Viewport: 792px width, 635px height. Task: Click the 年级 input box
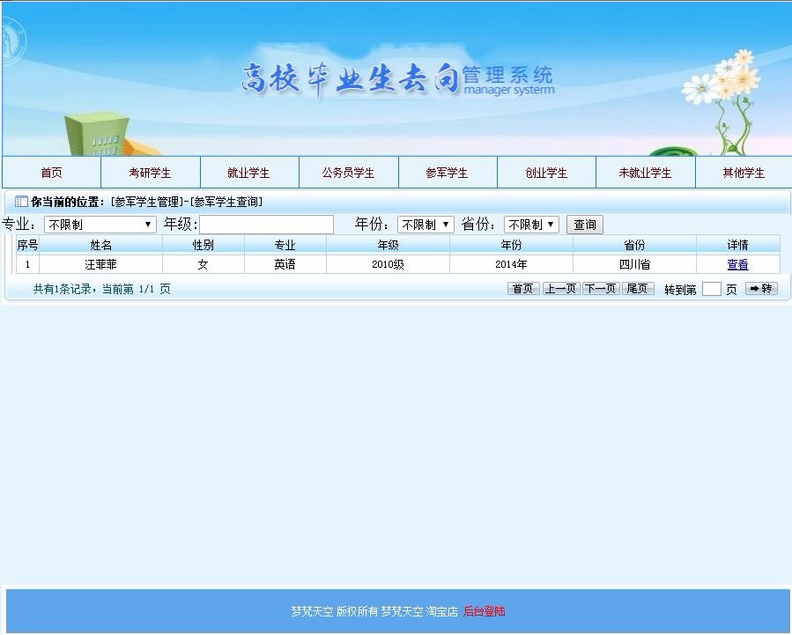point(265,224)
